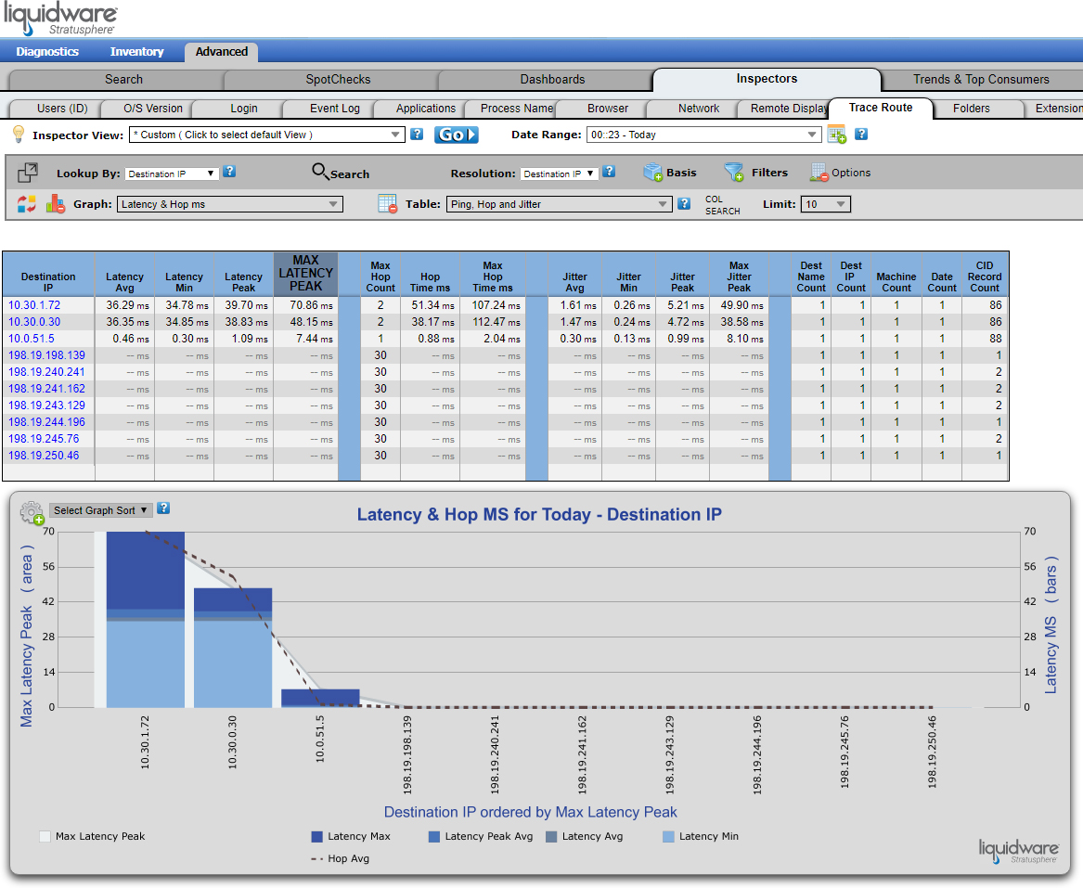Open the Trends & Top Consumers tab
This screenshot has height=888, width=1083.
(981, 80)
